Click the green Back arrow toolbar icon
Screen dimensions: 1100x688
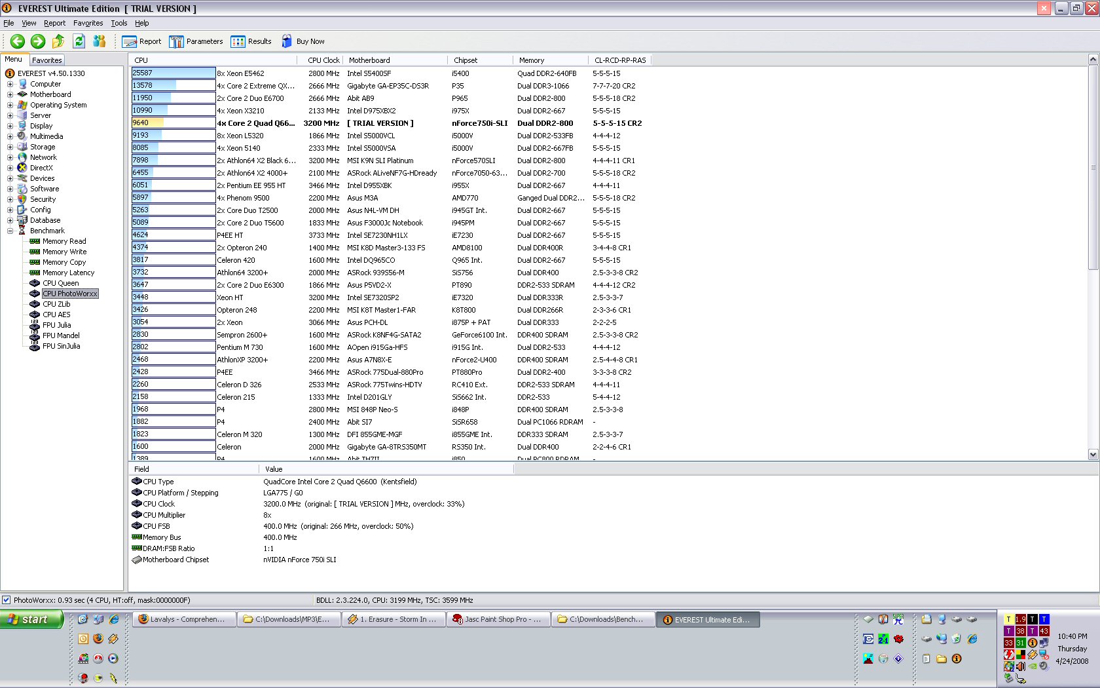click(x=18, y=41)
